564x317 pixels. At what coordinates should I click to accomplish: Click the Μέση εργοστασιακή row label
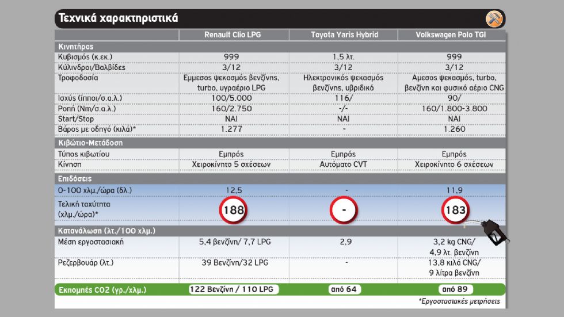pos(91,242)
